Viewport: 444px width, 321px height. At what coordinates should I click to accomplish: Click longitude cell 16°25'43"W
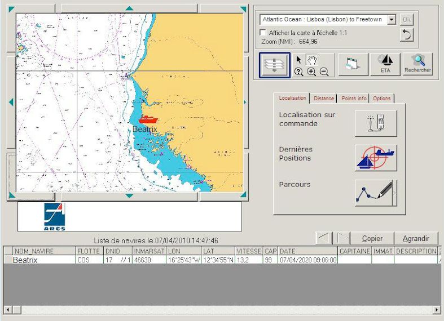point(184,260)
